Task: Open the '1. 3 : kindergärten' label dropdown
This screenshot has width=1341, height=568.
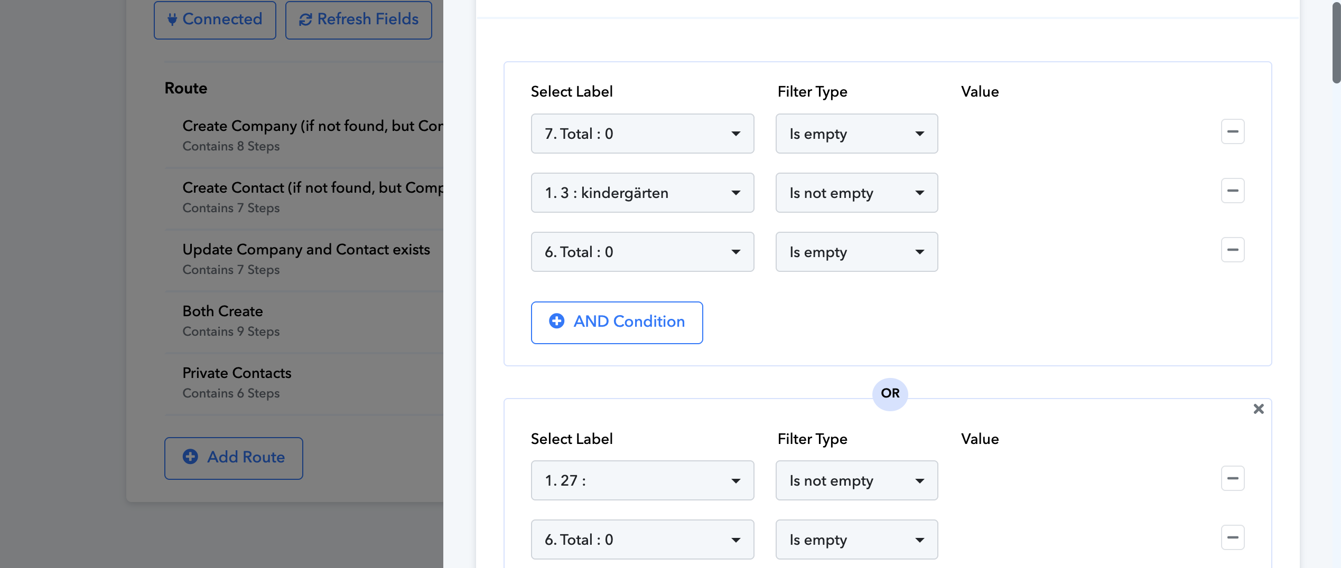Action: (642, 193)
